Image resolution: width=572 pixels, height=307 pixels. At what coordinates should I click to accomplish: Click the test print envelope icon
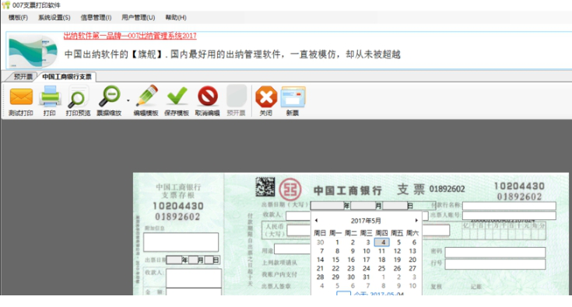(x=21, y=96)
